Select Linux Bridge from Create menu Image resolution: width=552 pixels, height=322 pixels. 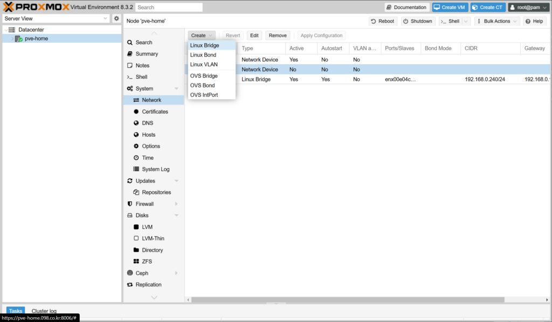tap(204, 45)
